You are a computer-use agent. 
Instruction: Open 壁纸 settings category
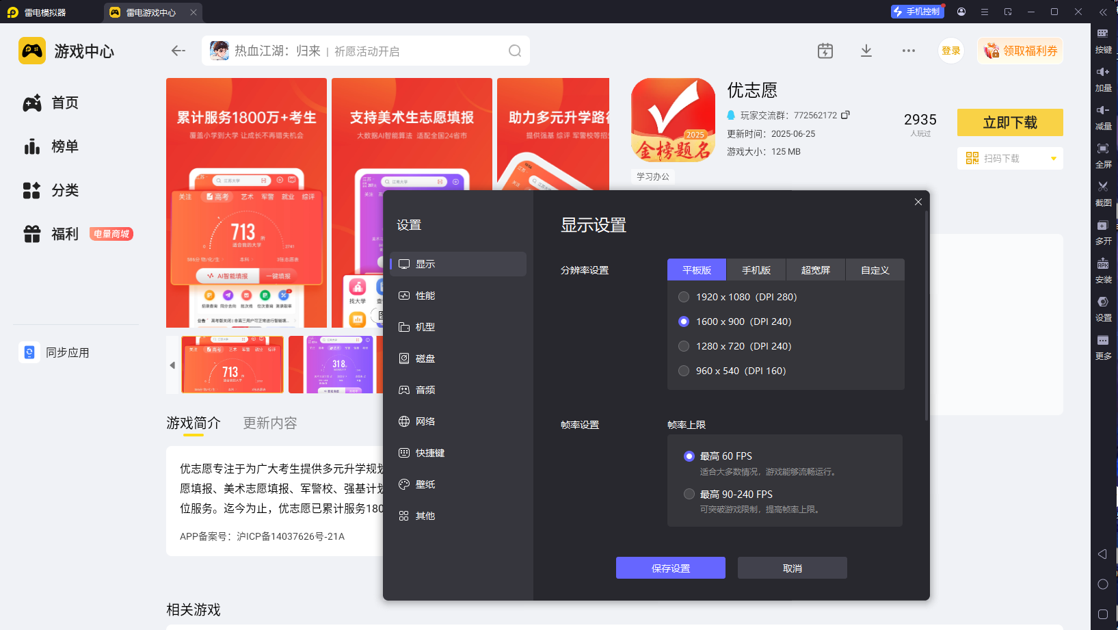[458, 484]
